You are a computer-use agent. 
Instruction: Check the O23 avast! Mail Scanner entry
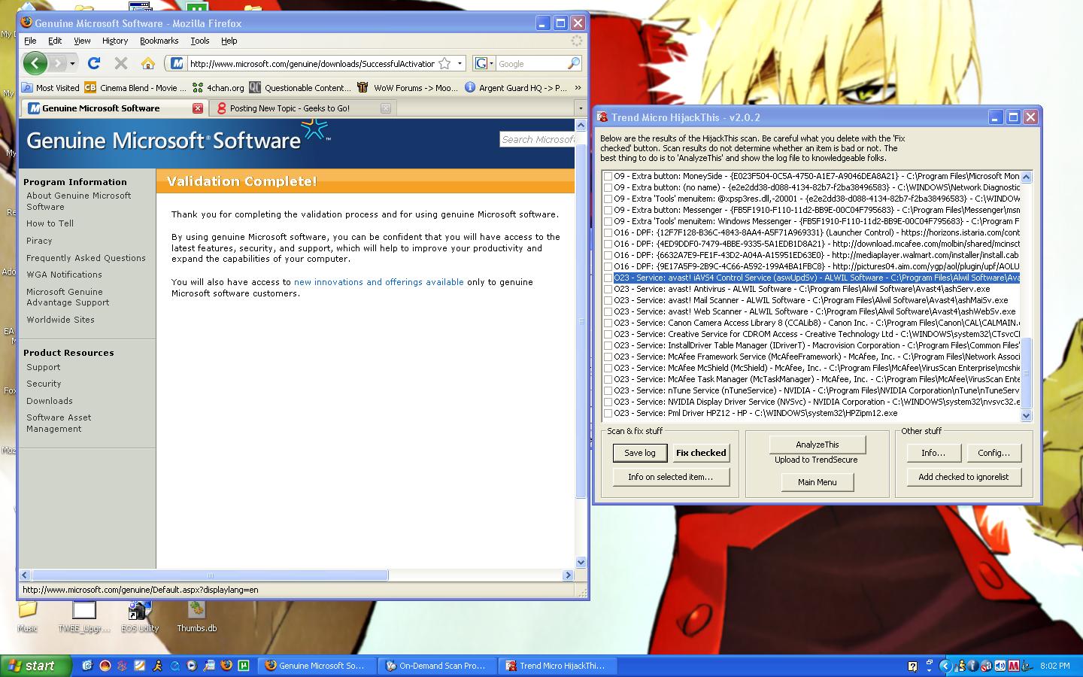click(x=608, y=301)
